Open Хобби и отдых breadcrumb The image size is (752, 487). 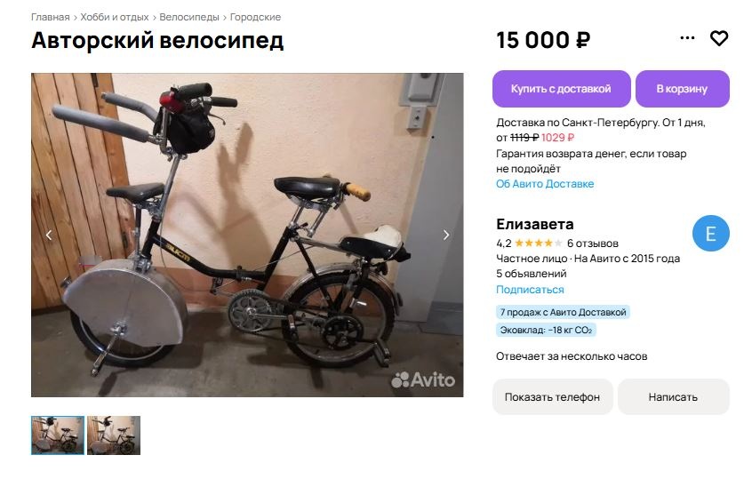click(115, 17)
